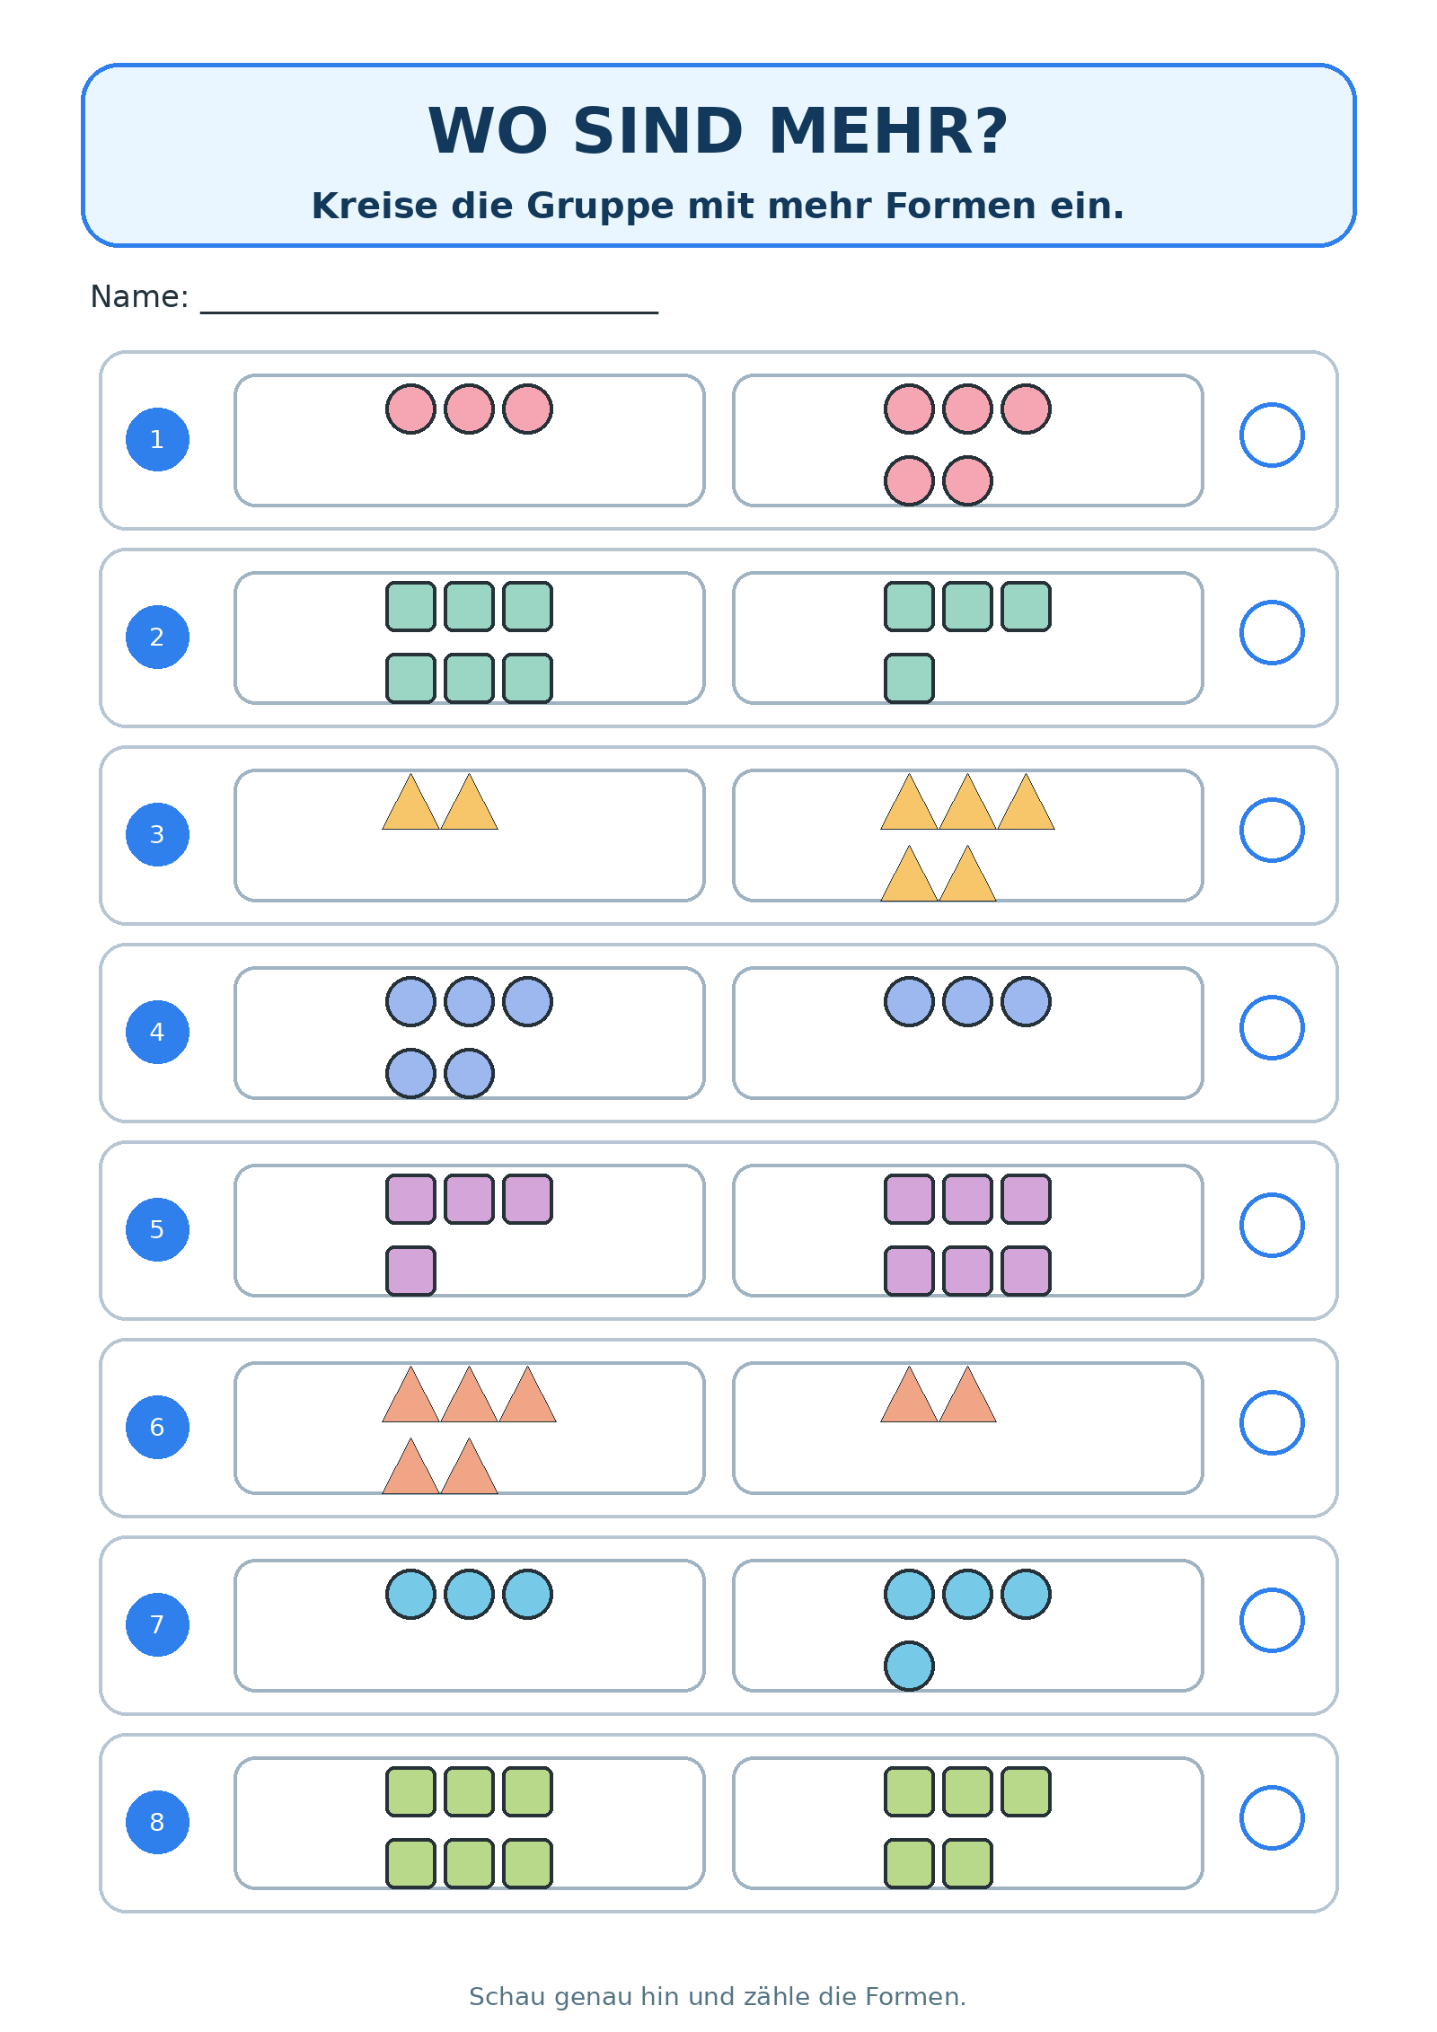This screenshot has width=1437, height=2032.
Task: Click the number 8 badge
Action: pyautogui.click(x=157, y=1822)
